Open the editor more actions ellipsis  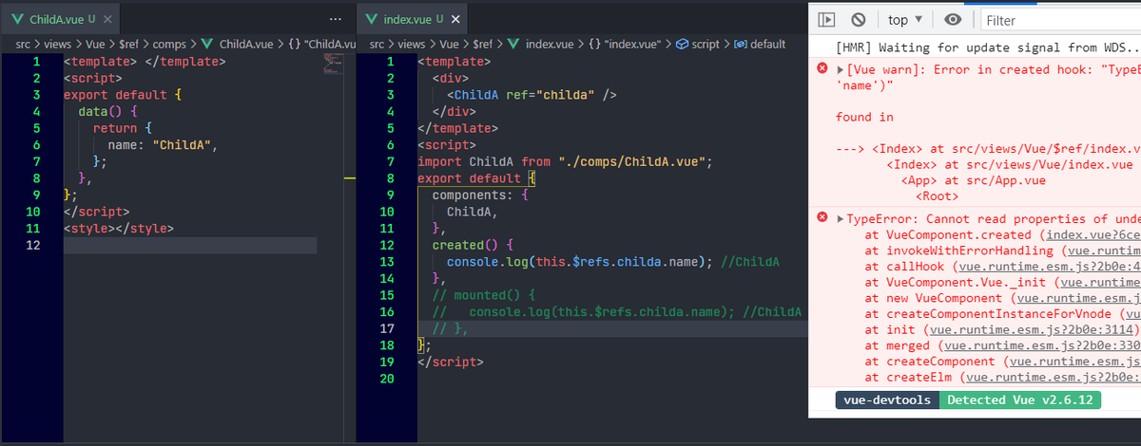click(334, 19)
